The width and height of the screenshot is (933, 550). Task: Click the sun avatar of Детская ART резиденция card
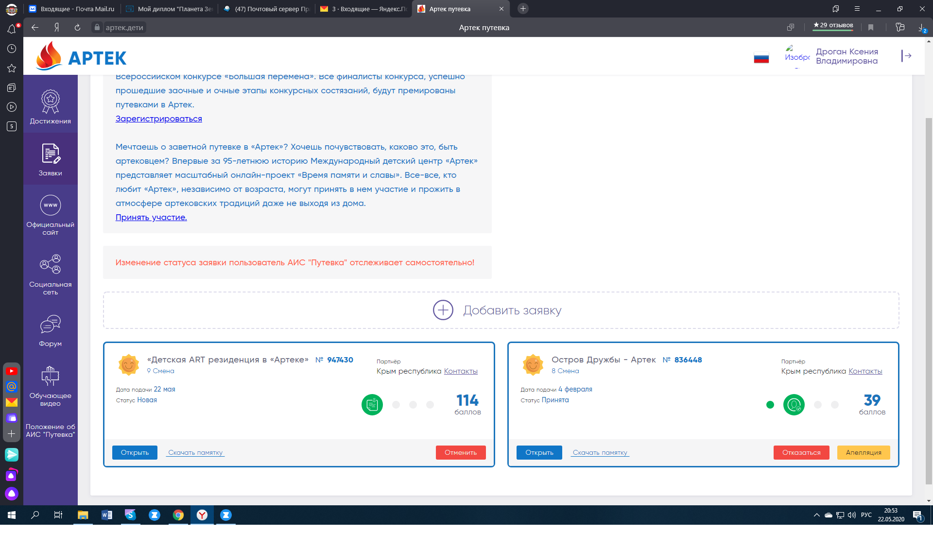coord(129,364)
